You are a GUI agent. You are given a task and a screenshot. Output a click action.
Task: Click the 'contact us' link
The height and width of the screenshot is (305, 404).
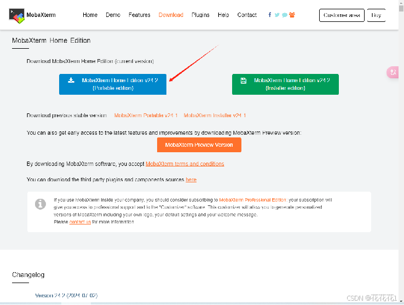tap(80, 222)
